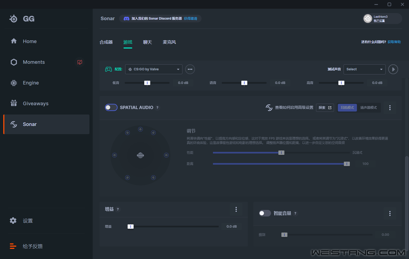Click the gain 0.0 dB value field
Image resolution: width=409 pixels, height=259 pixels.
tap(231, 227)
